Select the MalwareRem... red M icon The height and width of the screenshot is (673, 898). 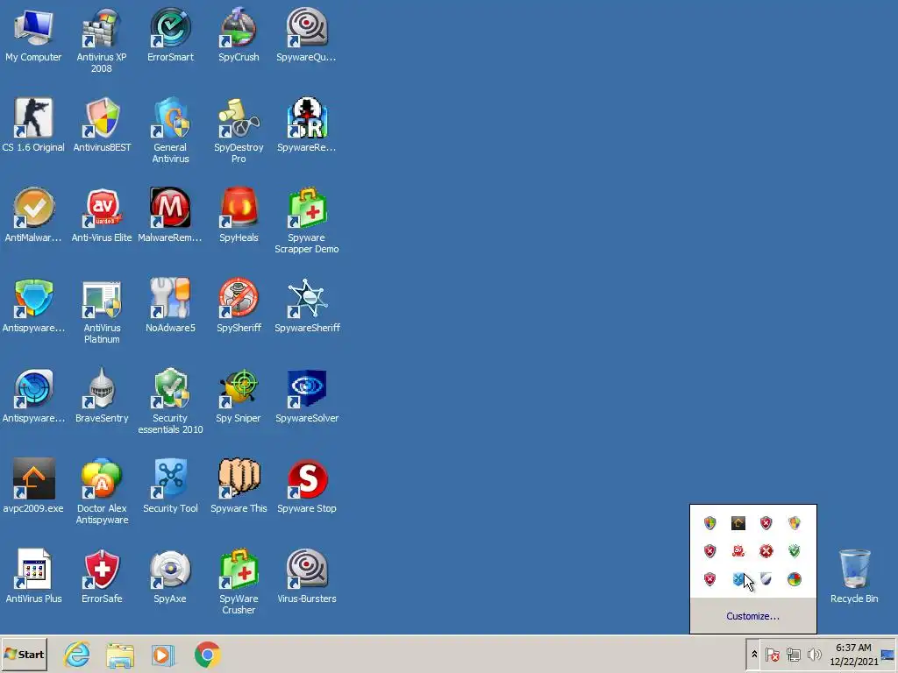pos(170,216)
